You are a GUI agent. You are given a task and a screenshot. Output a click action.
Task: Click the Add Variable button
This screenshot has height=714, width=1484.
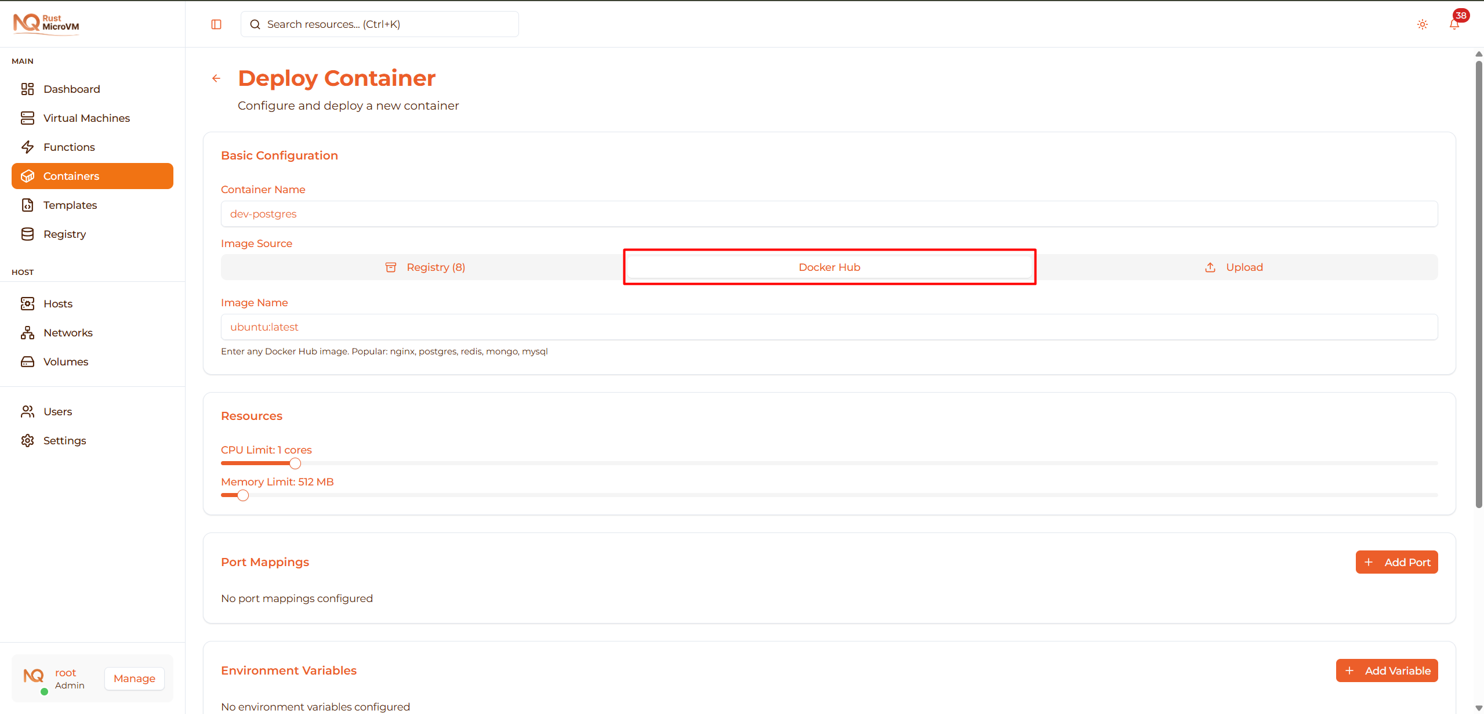[1387, 670]
